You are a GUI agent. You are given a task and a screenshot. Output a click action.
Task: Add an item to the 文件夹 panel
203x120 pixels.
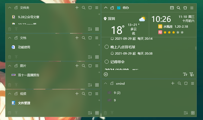[77, 8]
